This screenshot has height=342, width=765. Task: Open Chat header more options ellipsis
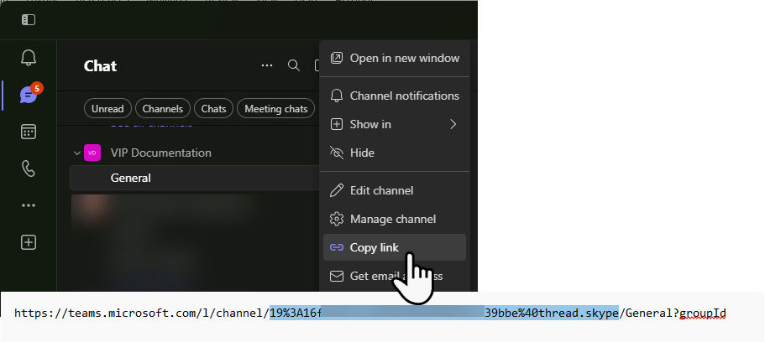[267, 65]
